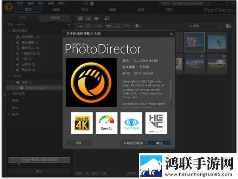This screenshot has height=179, width=238.
Task: Switch to the 引导 (Guided) module tab
Action: coord(84,10)
